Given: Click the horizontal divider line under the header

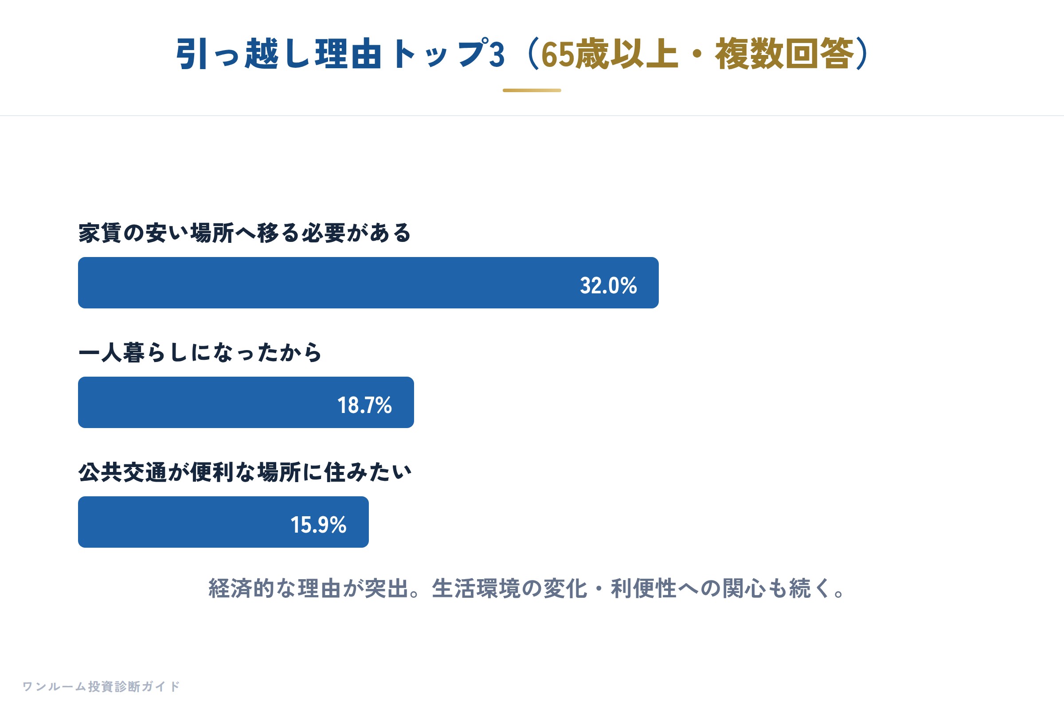Looking at the screenshot, I should (x=532, y=116).
